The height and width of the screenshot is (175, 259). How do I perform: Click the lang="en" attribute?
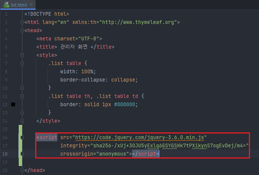click(x=55, y=22)
